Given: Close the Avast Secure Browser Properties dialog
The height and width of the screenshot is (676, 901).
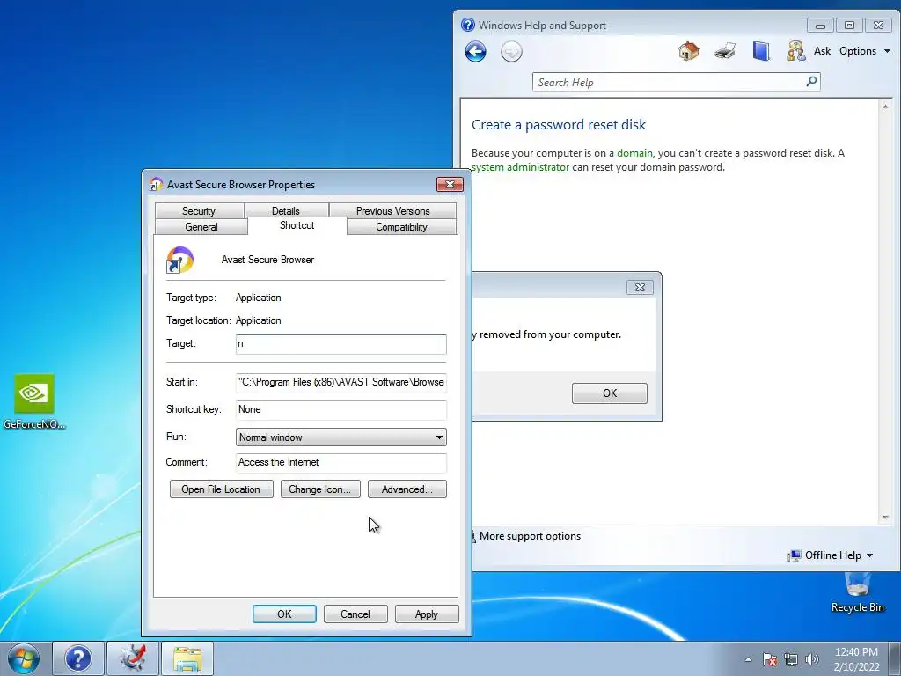Looking at the screenshot, I should tap(450, 184).
